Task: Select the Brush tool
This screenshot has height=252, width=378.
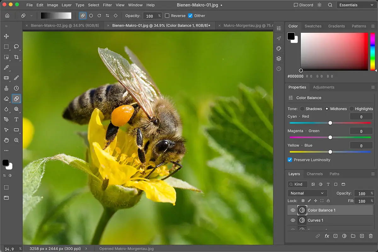Action: [16, 78]
